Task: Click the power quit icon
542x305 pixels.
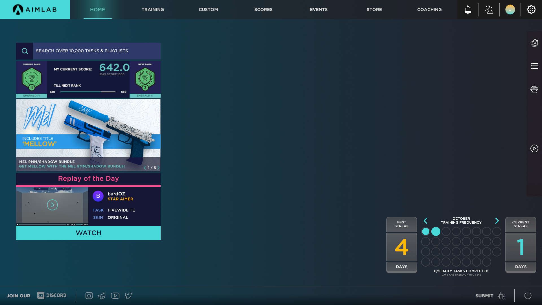Action: coord(528,296)
